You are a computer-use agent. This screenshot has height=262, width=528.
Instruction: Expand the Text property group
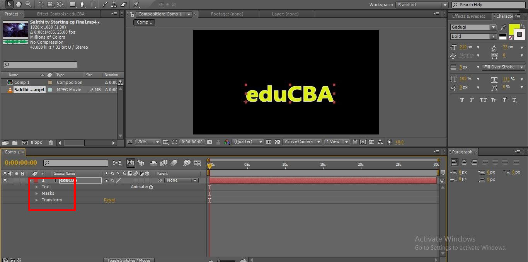[37, 187]
